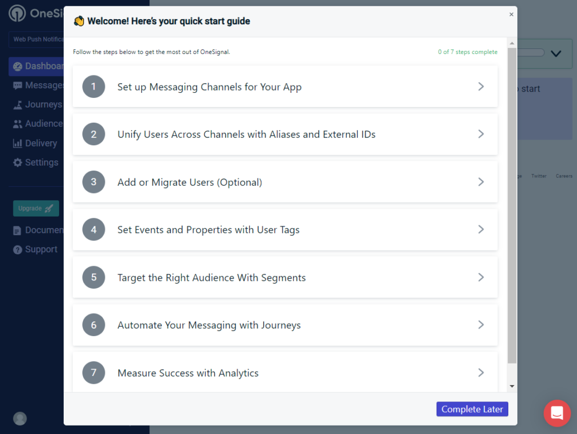Open the Documentation sidebar link
Viewport: 577px width, 434px height.
(x=38, y=230)
